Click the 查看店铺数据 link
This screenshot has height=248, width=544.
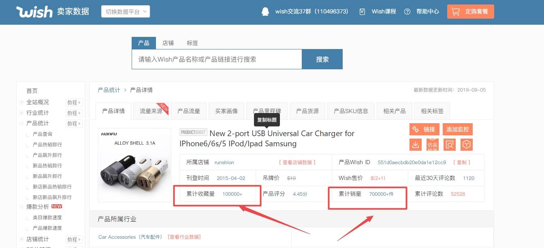tap(297, 162)
